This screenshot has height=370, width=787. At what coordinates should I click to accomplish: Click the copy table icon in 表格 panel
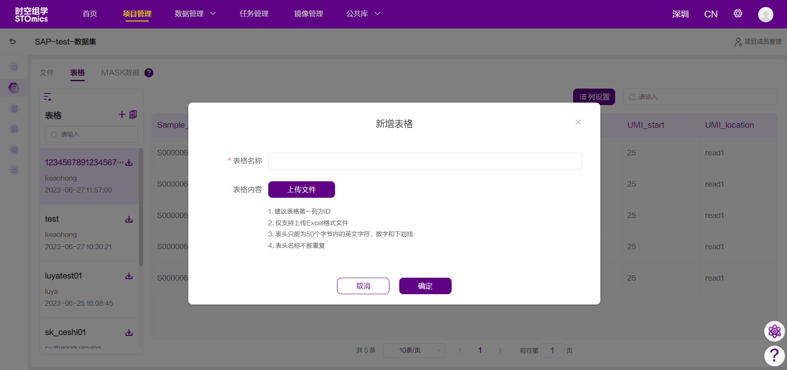tap(133, 115)
